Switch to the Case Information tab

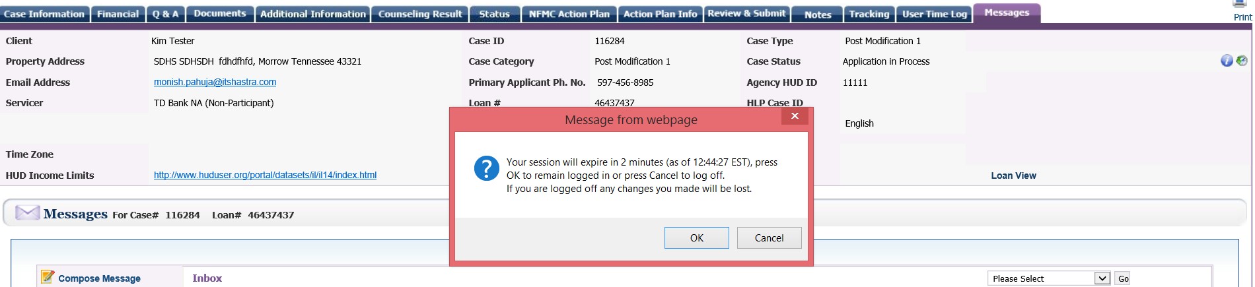pyautogui.click(x=44, y=14)
